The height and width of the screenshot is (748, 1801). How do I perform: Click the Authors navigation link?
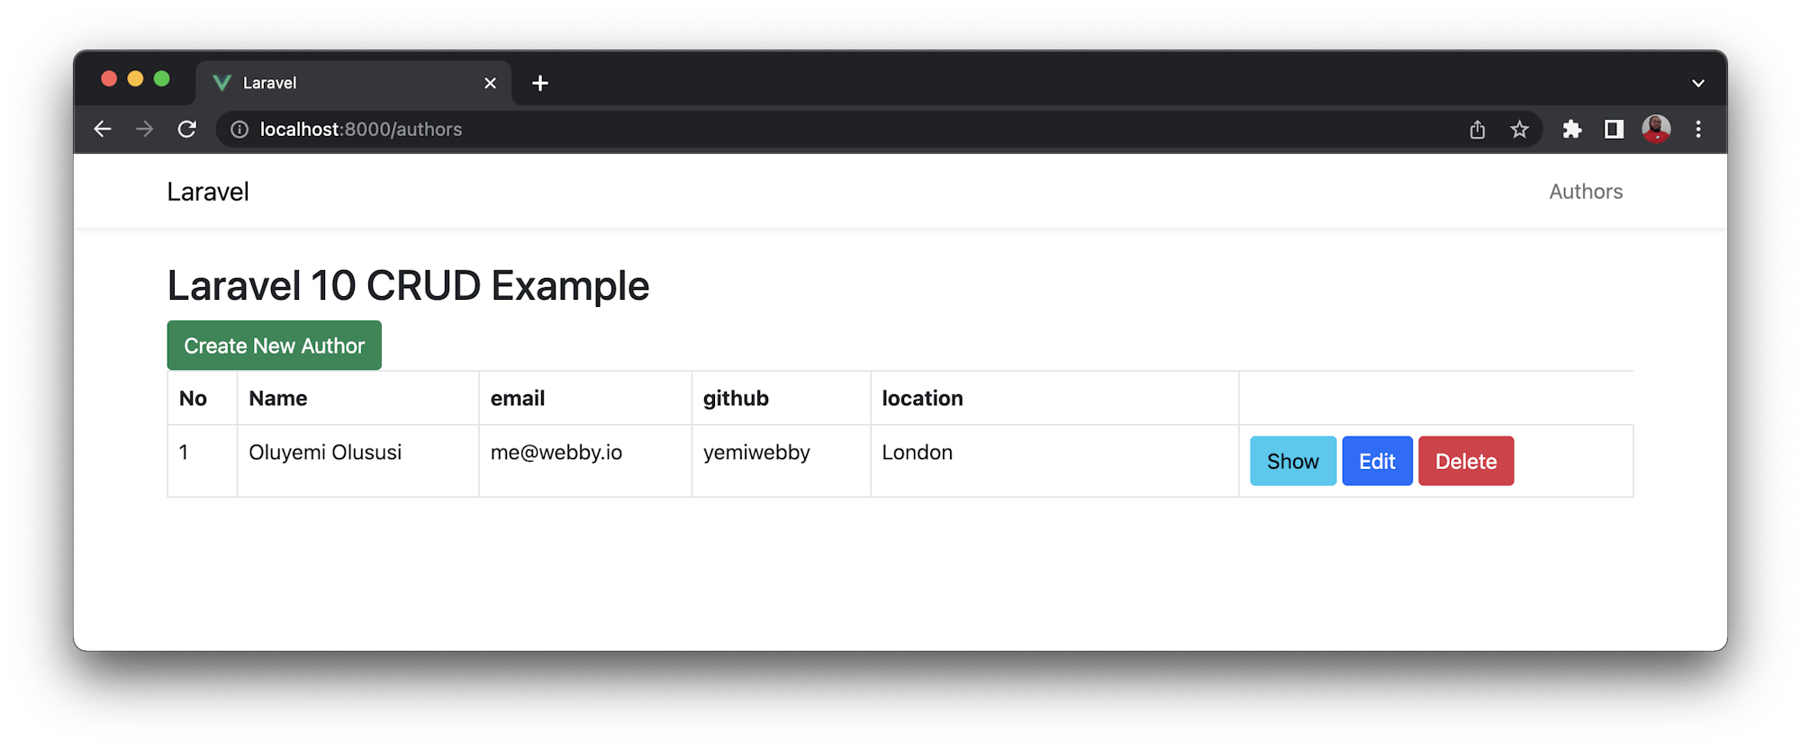tap(1585, 192)
